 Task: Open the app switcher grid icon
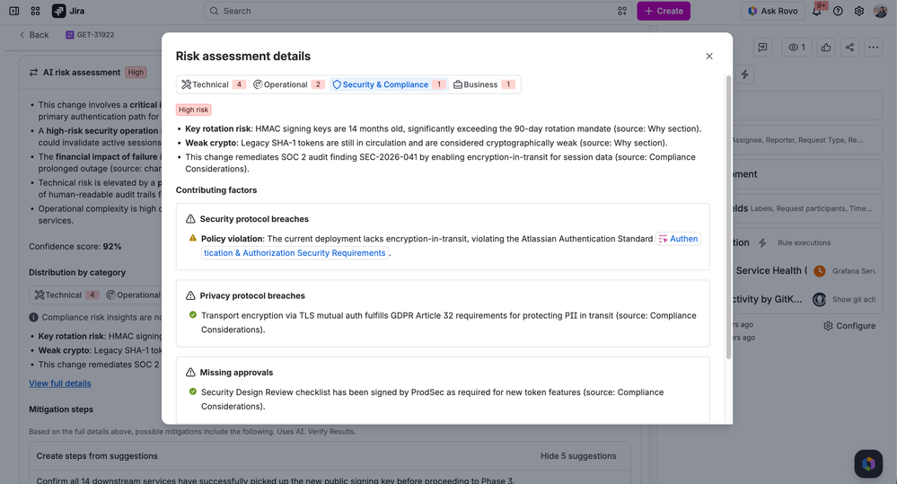pyautogui.click(x=36, y=11)
